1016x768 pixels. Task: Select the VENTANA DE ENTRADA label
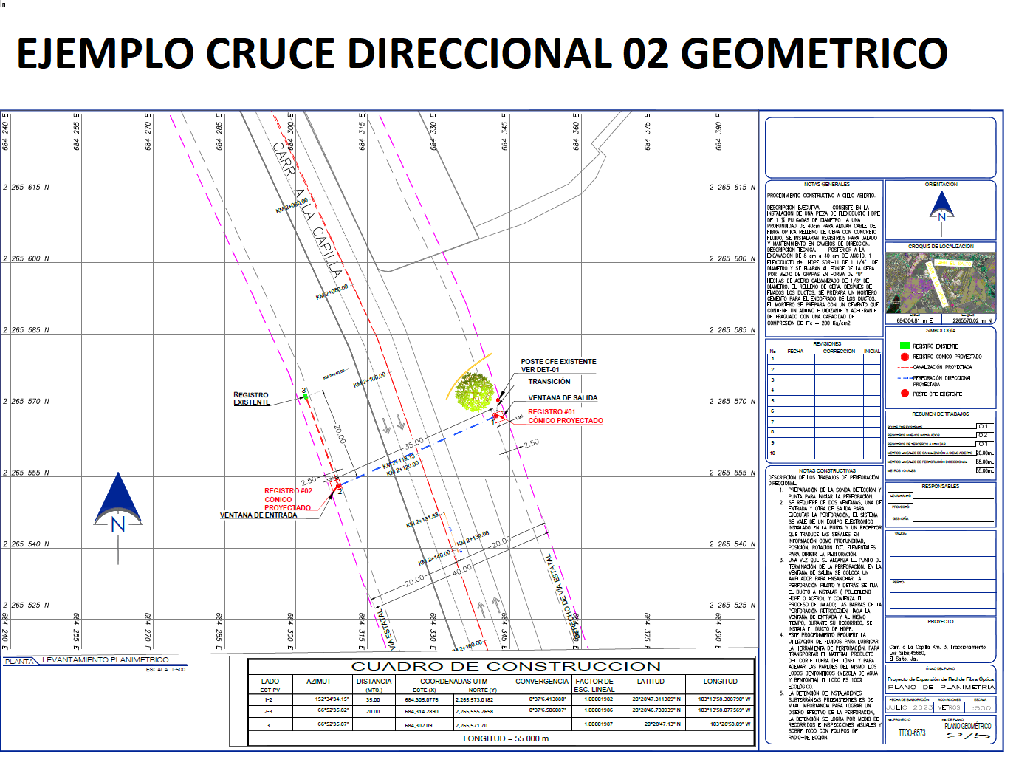[x=258, y=515]
